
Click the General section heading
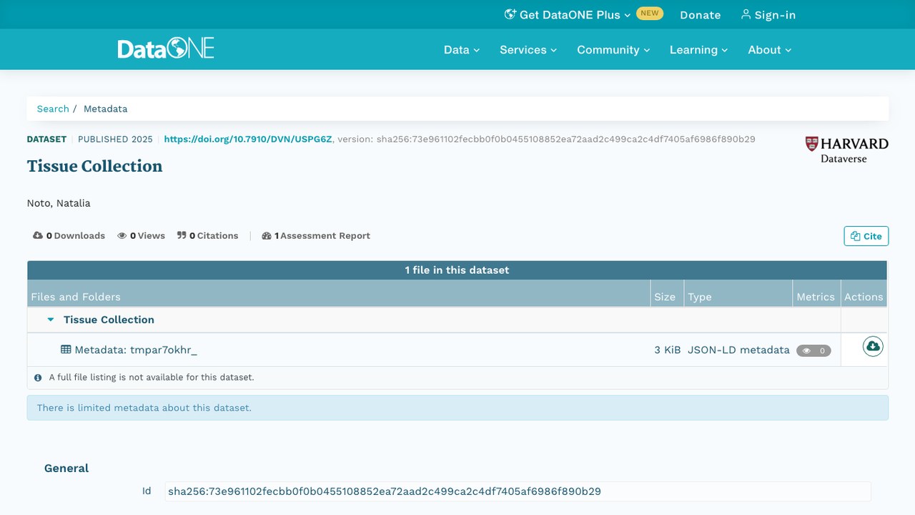pyautogui.click(x=66, y=469)
